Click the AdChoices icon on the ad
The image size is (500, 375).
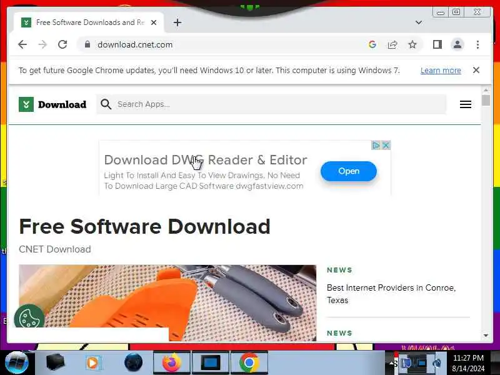(x=376, y=146)
